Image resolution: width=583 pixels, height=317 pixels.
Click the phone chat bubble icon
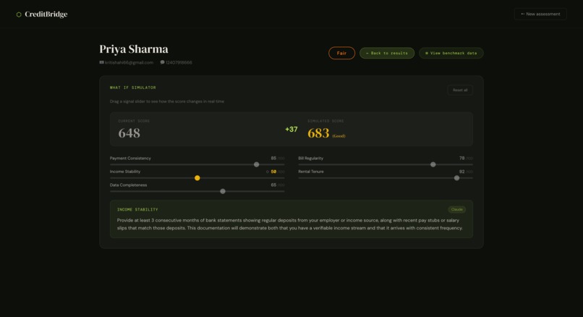click(x=162, y=62)
